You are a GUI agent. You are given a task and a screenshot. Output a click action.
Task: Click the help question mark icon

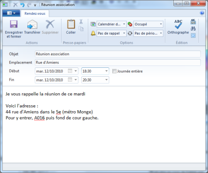(202, 13)
